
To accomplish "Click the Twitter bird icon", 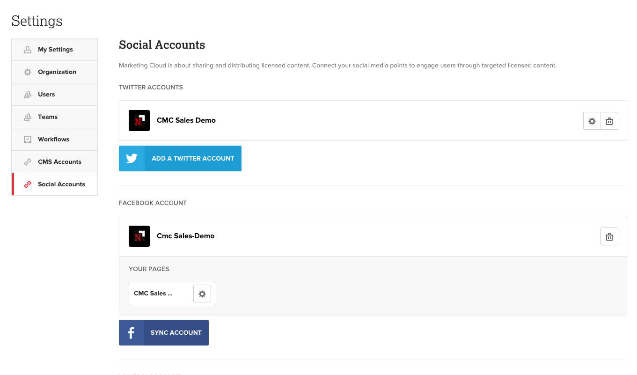I will coord(132,158).
